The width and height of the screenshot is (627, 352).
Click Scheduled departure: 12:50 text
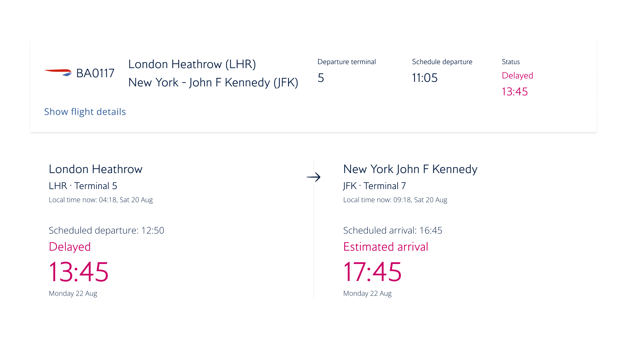(x=106, y=230)
